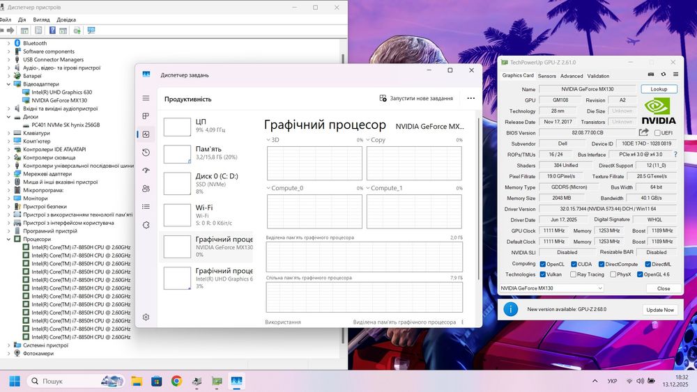Screen dimensions: 697x392
Task: Open Users icon in Task Manager sidebar
Action: click(146, 189)
